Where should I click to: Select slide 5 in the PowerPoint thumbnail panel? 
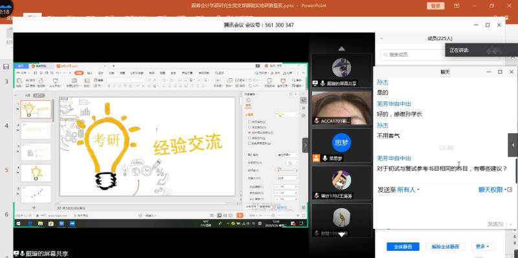point(6,171)
